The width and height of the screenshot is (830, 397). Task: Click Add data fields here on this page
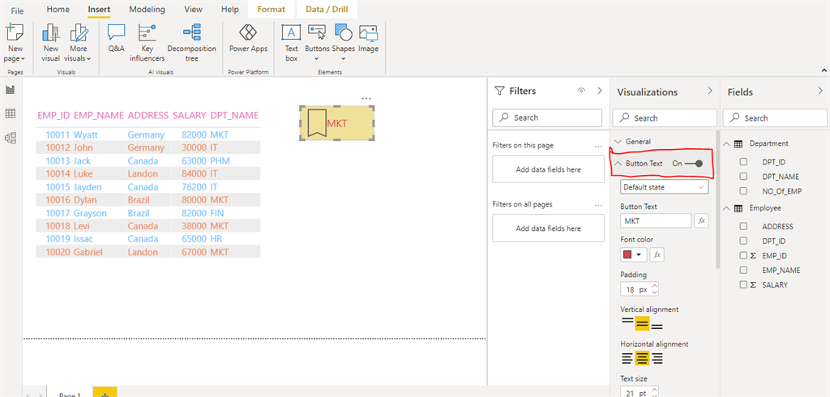click(549, 169)
